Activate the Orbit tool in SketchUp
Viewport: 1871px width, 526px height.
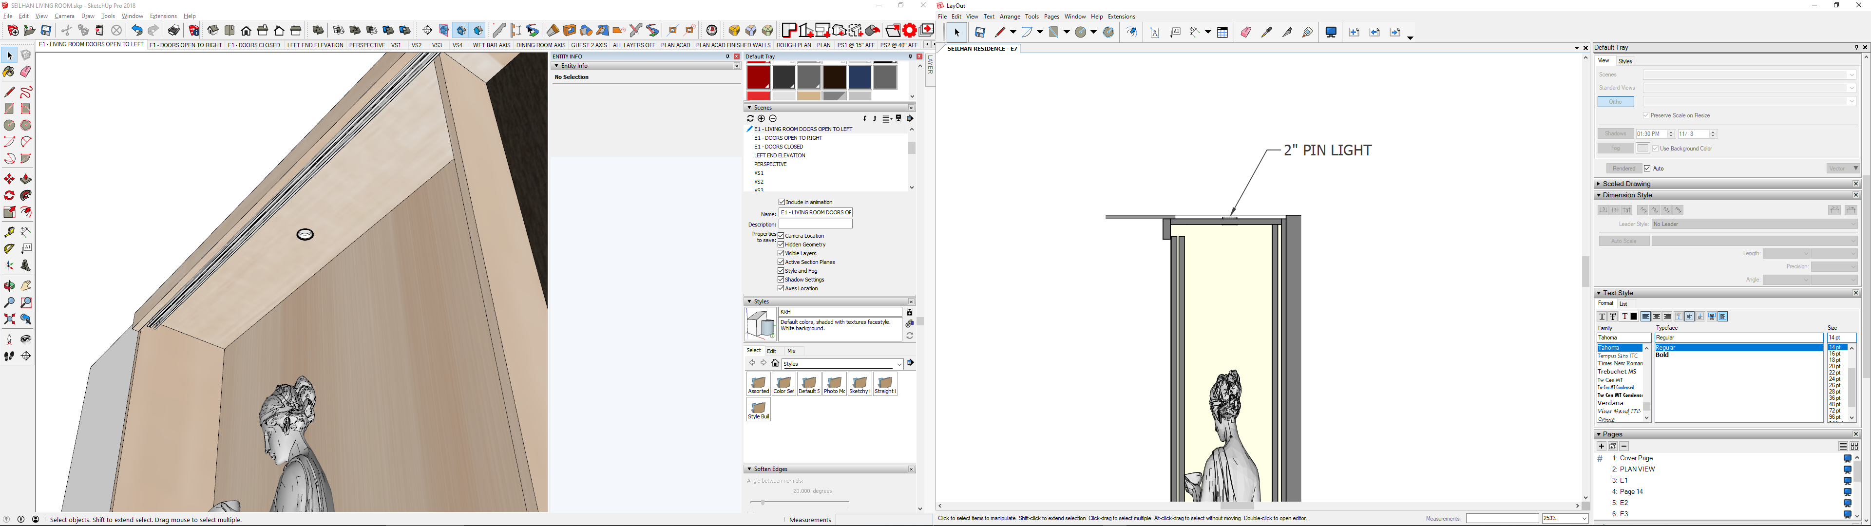pos(9,285)
